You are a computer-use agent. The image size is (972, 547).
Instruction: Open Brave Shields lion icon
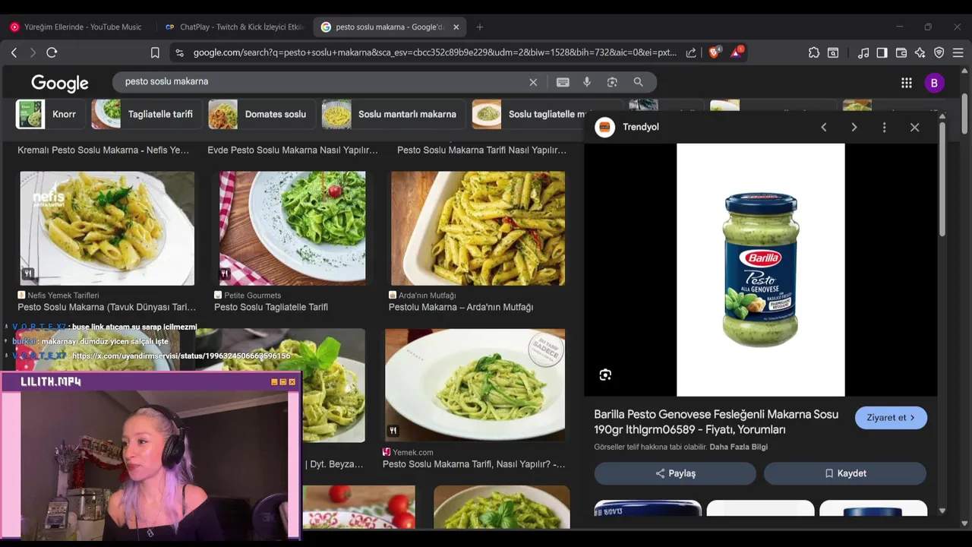(x=715, y=52)
